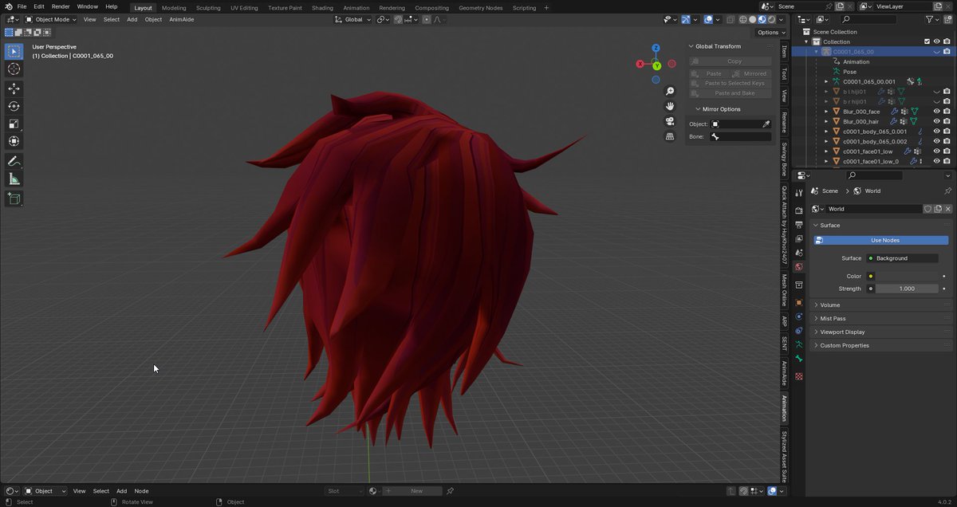Activate the Rotate tool
The height and width of the screenshot is (507, 957).
14,106
